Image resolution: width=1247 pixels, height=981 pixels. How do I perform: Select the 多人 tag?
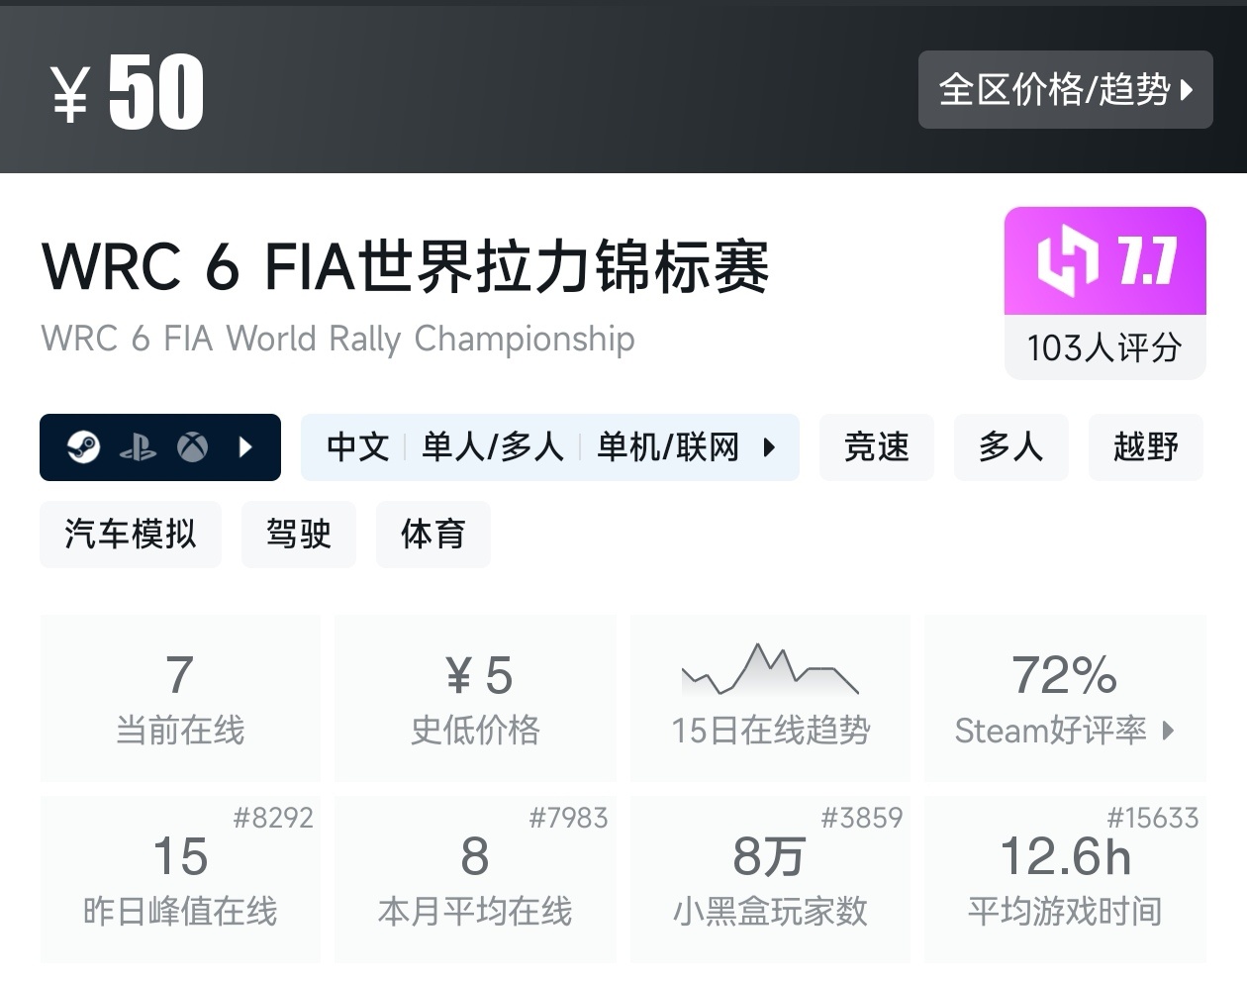1011,447
